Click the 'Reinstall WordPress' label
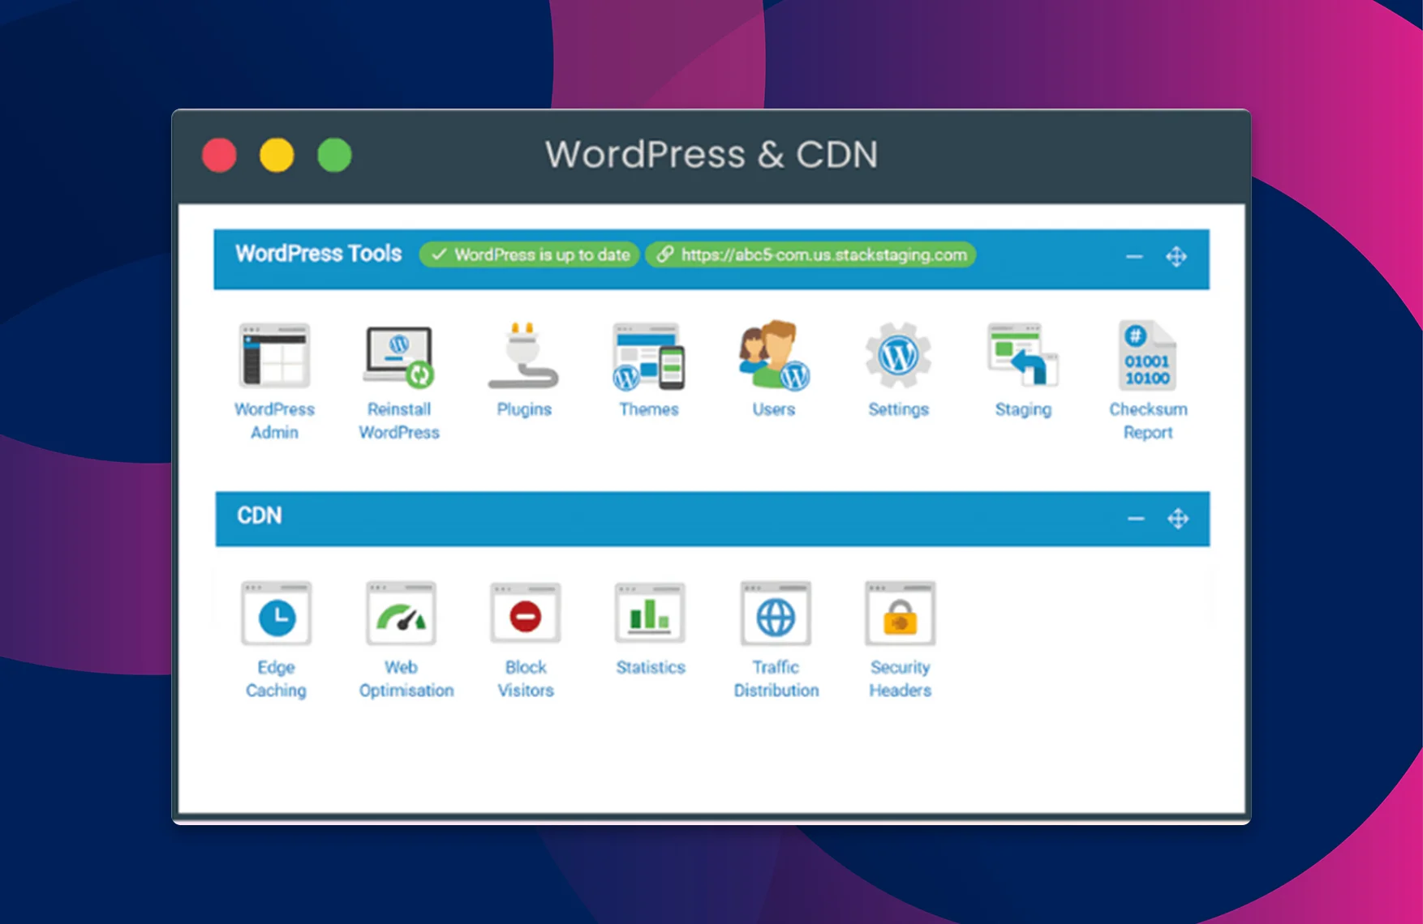The height and width of the screenshot is (924, 1423). tap(399, 421)
